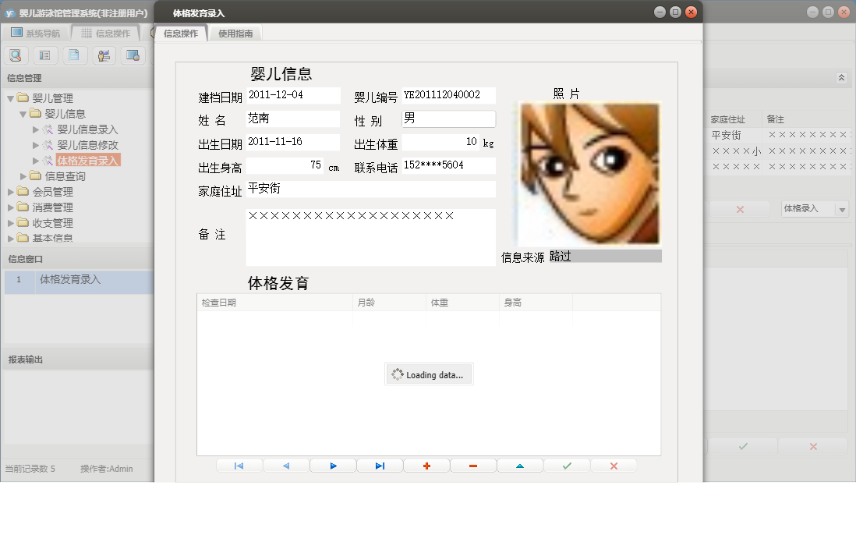Open the 体格录入 dropdown on the right panel
Image resolution: width=856 pixels, height=542 pixels.
[x=840, y=209]
